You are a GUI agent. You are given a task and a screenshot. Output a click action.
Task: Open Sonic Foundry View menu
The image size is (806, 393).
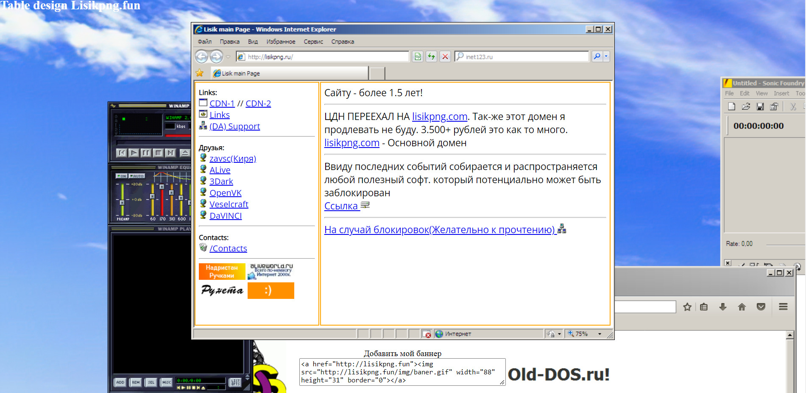coord(761,93)
